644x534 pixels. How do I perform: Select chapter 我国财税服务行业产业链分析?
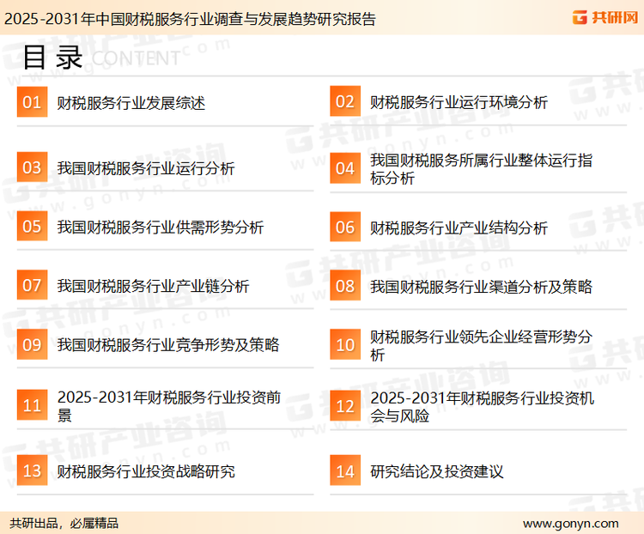[153, 286]
